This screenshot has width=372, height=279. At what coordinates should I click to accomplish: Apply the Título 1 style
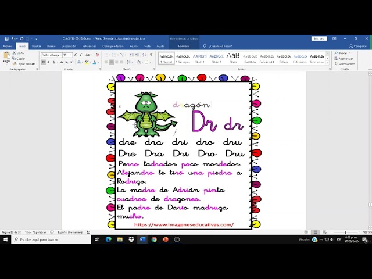point(200,58)
